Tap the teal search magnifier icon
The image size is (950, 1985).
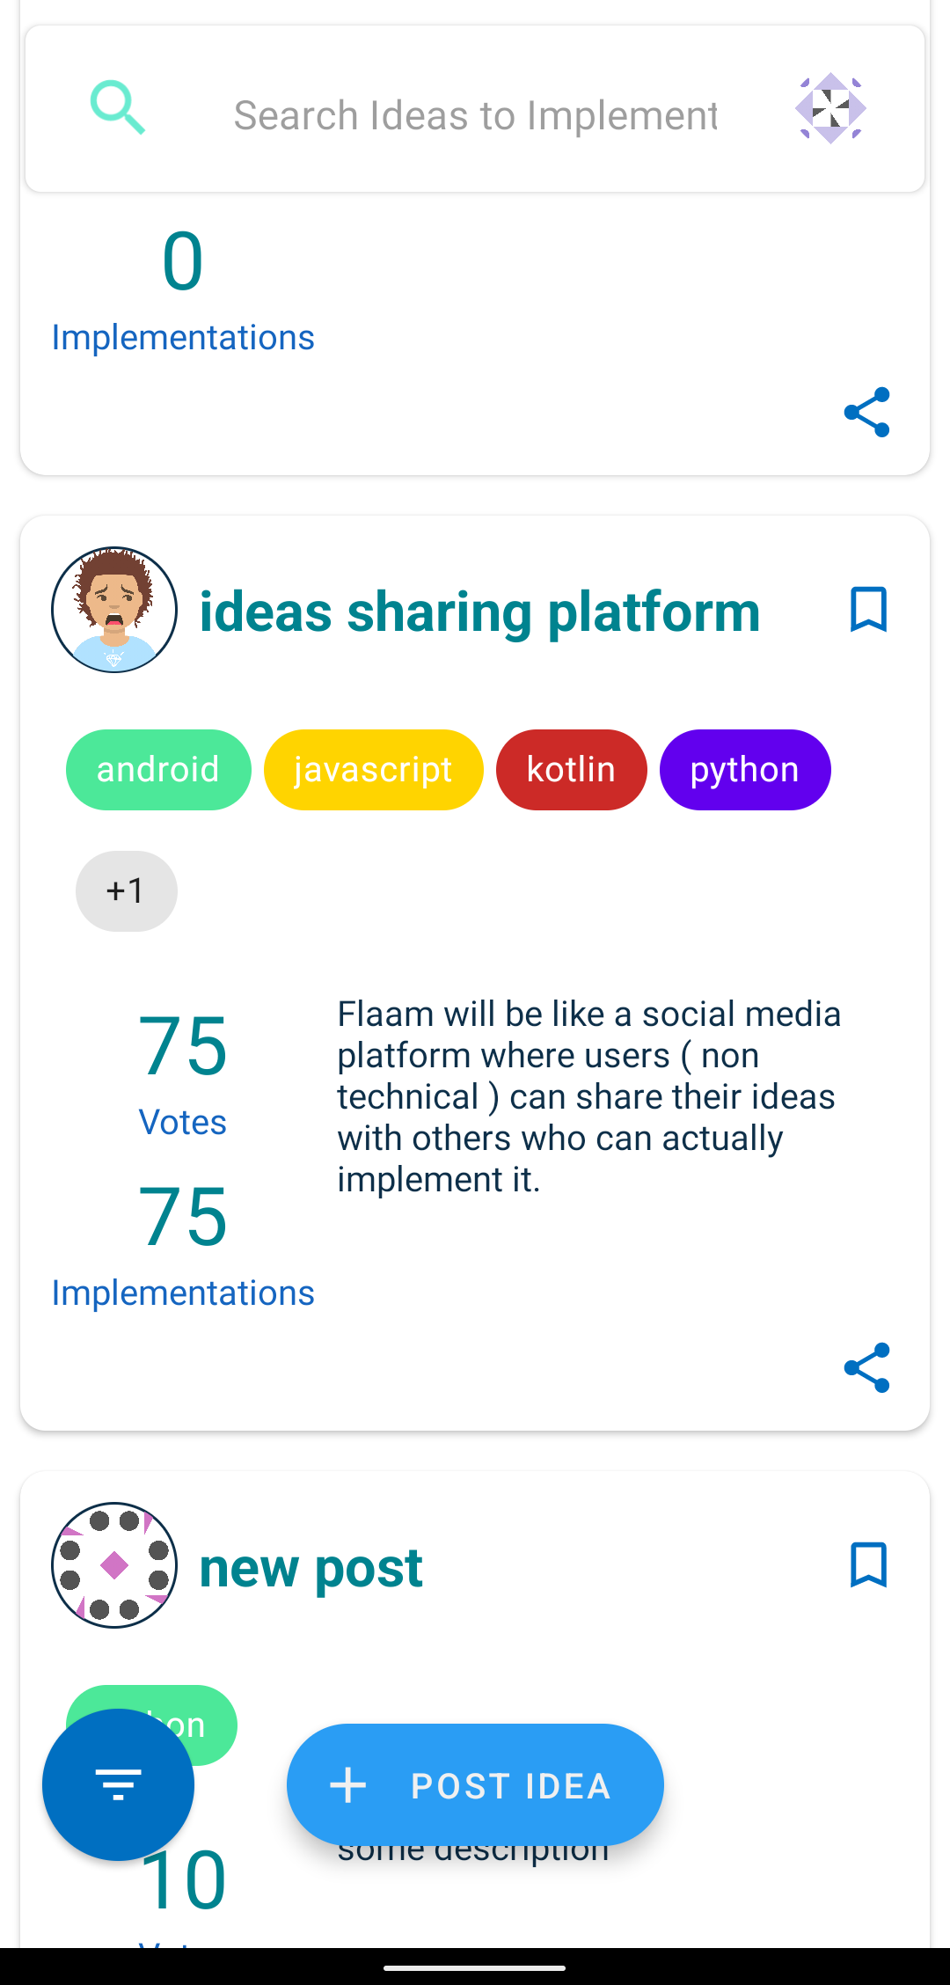[x=118, y=108]
